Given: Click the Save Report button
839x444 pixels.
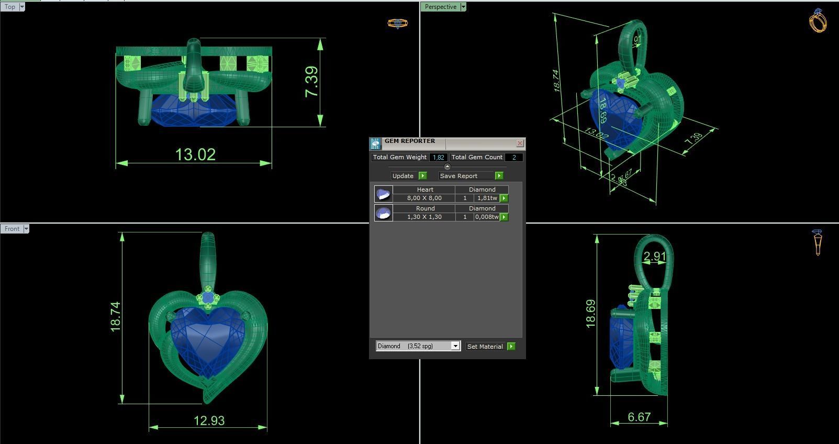Looking at the screenshot, I should click(466, 176).
